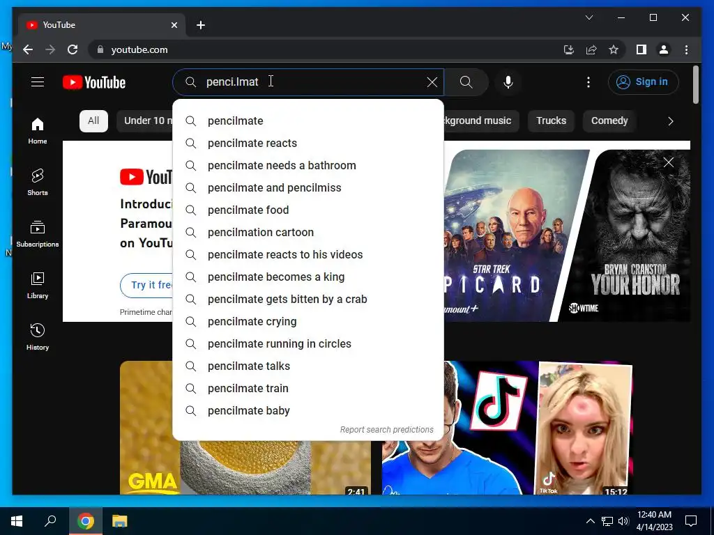Open Subscriptions in the sidebar

(38, 234)
